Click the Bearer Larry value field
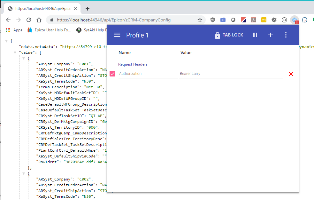Viewport: 314px width, 200px height. pyautogui.click(x=231, y=74)
